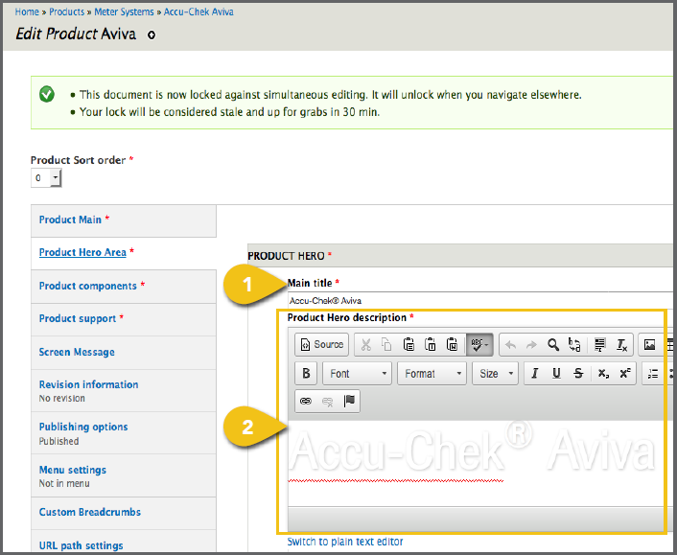Open the Revision information tab
This screenshot has width=677, height=555.
point(124,390)
